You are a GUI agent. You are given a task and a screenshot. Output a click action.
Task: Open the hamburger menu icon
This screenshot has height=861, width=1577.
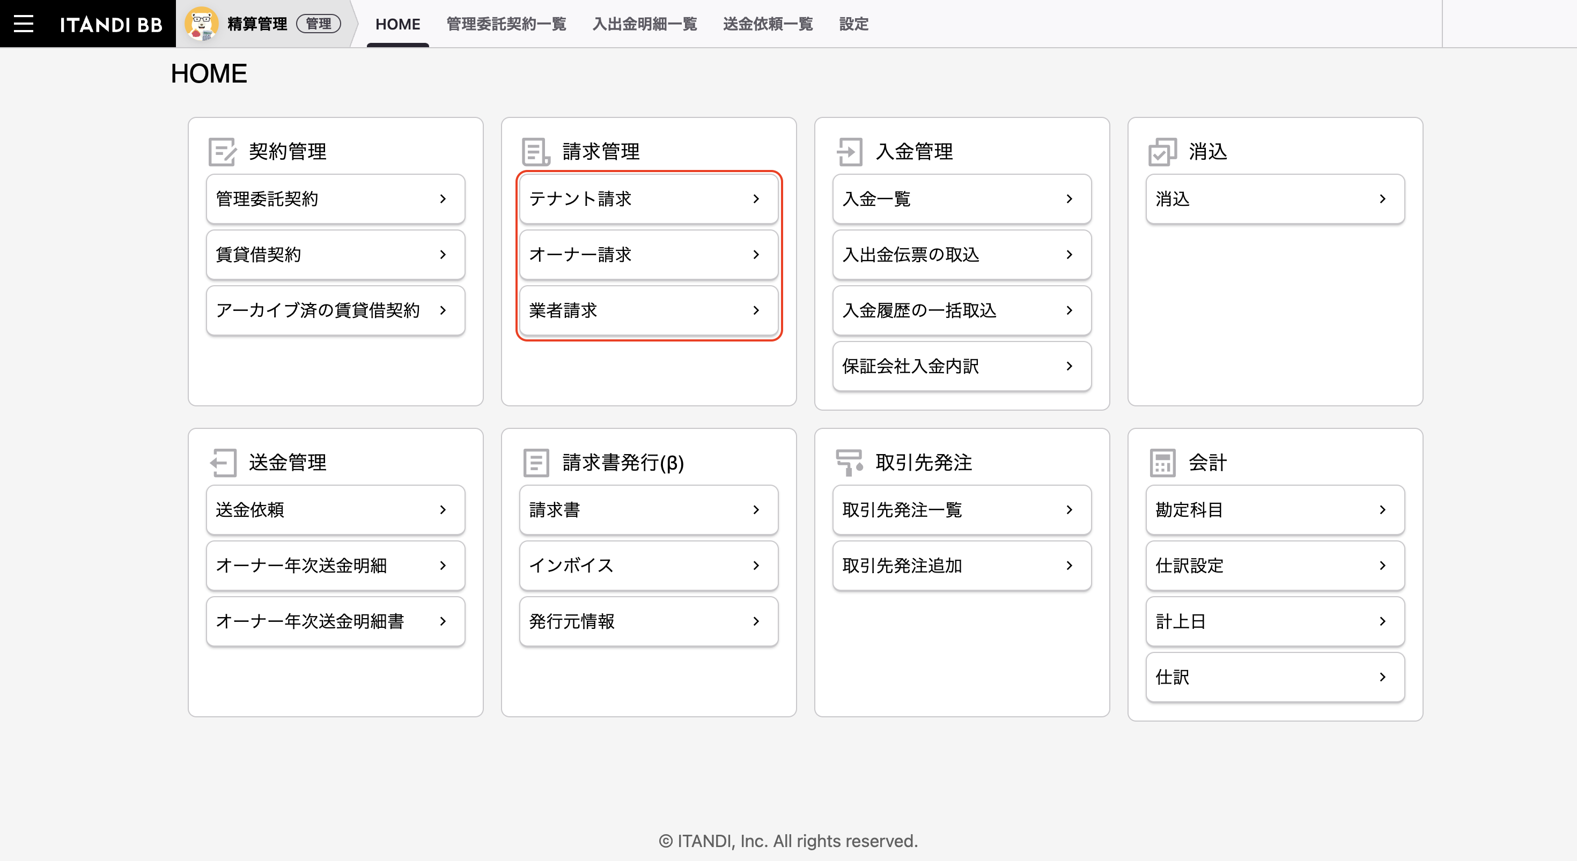(x=23, y=24)
